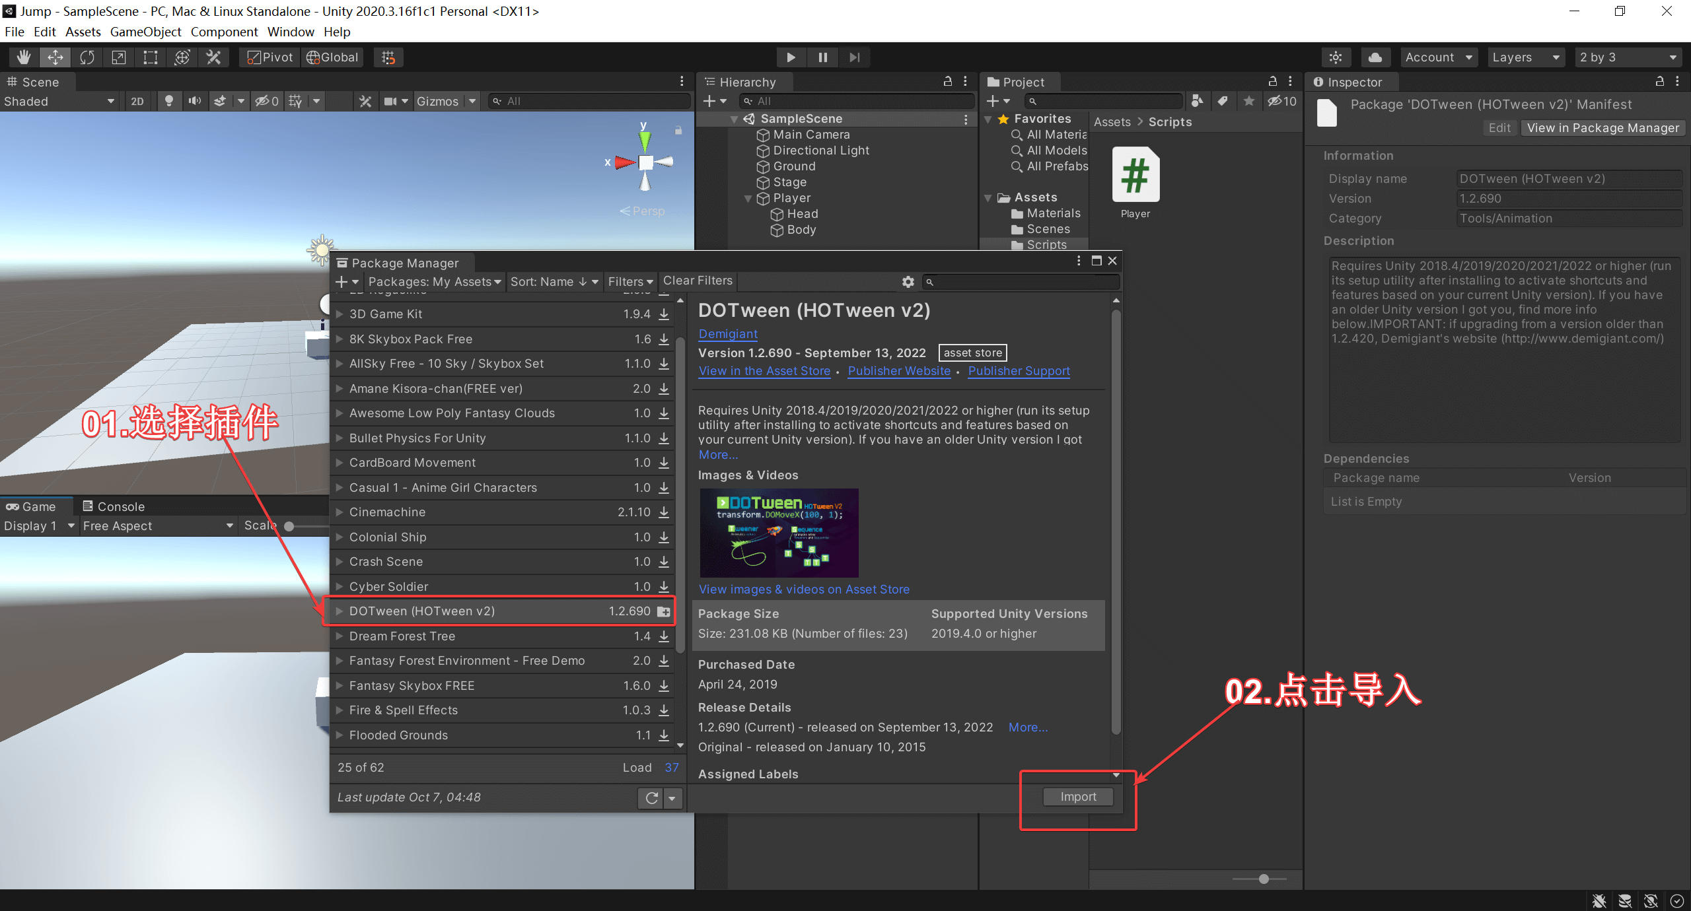Screen dimensions: 1691x911
Task: Click the package list refresh icon
Action: (x=651, y=798)
